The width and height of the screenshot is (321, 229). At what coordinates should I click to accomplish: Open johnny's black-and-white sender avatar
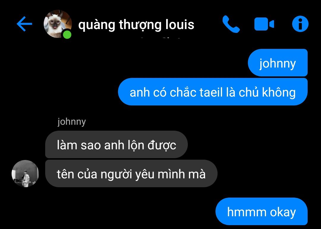tap(25, 174)
